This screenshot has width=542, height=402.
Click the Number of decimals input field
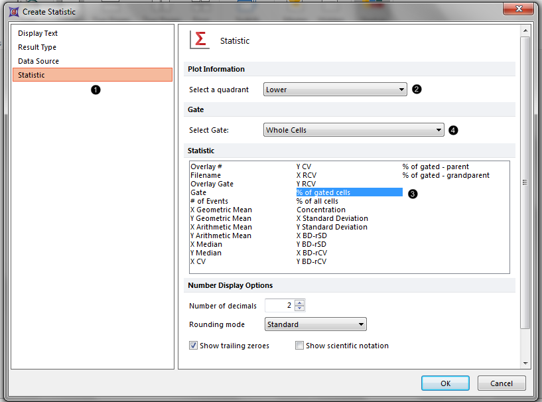click(x=279, y=305)
